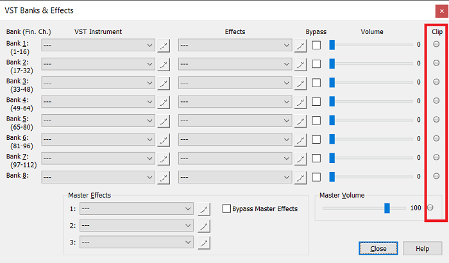Open the Bank 5 Effects edit icon
Viewport: 449px width, 263px height.
[x=300, y=120]
